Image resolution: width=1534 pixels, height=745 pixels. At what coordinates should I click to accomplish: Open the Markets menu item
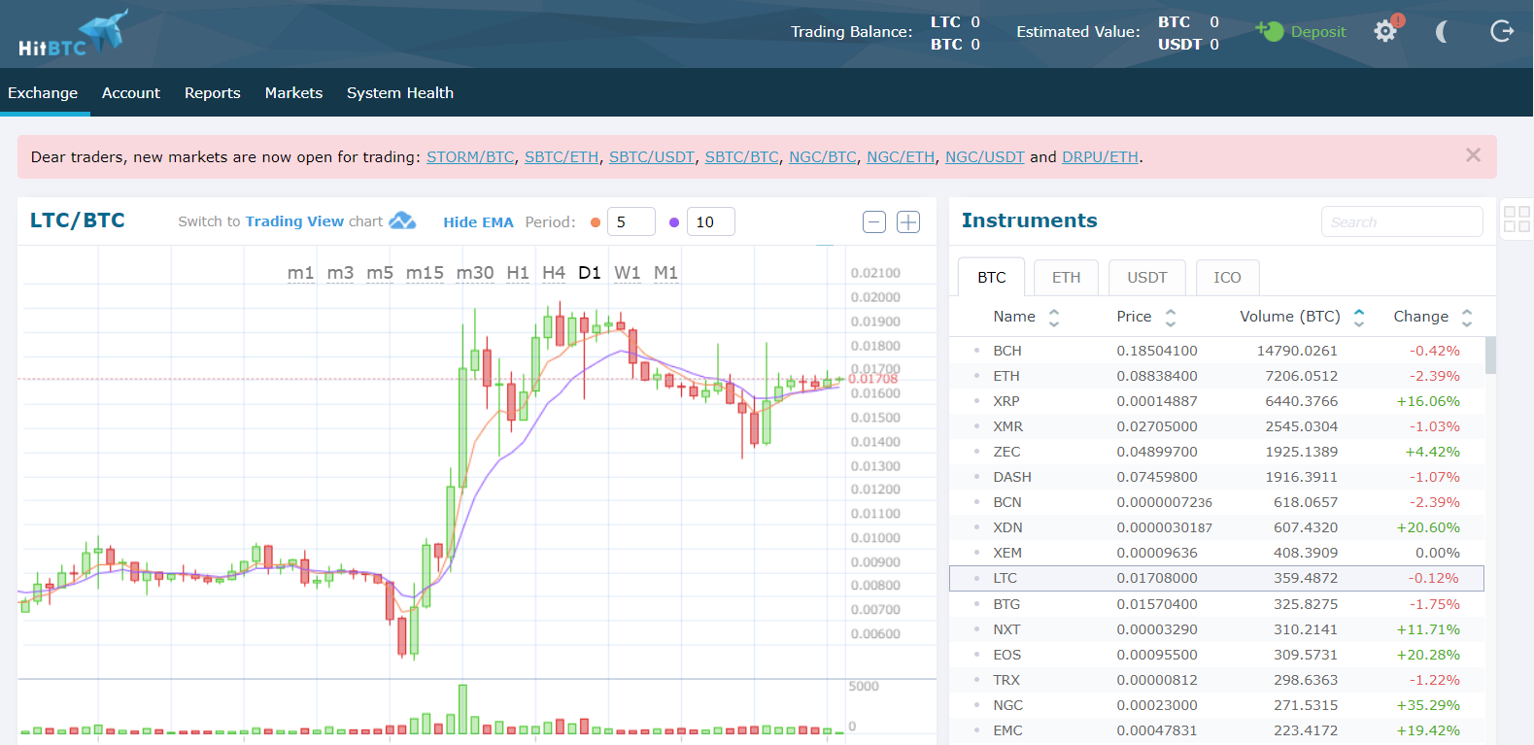(293, 93)
